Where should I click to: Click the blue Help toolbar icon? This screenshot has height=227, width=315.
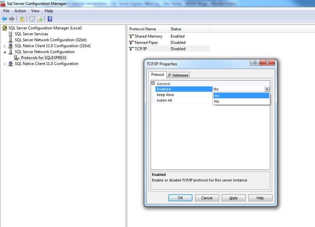coord(50,19)
